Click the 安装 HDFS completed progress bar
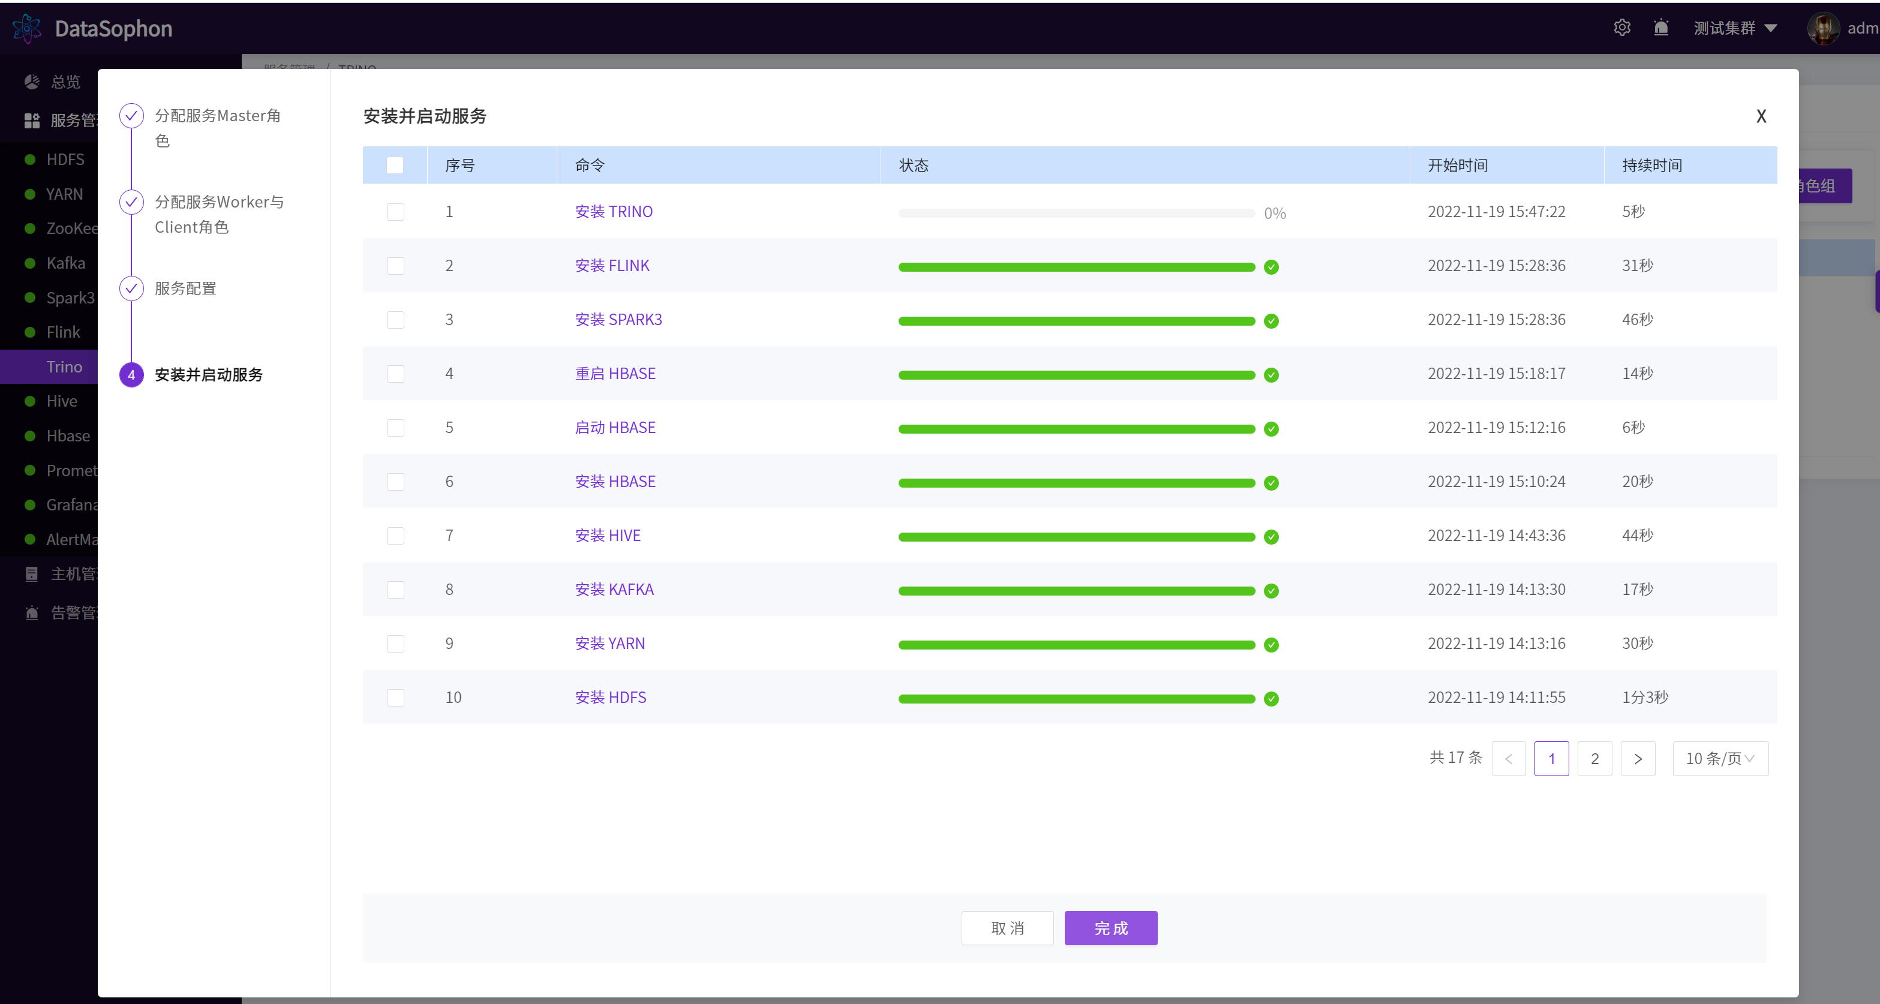The width and height of the screenshot is (1880, 1004). (x=1077, y=699)
